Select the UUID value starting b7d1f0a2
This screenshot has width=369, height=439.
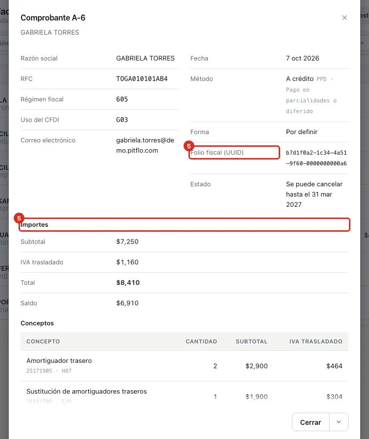coord(316,158)
